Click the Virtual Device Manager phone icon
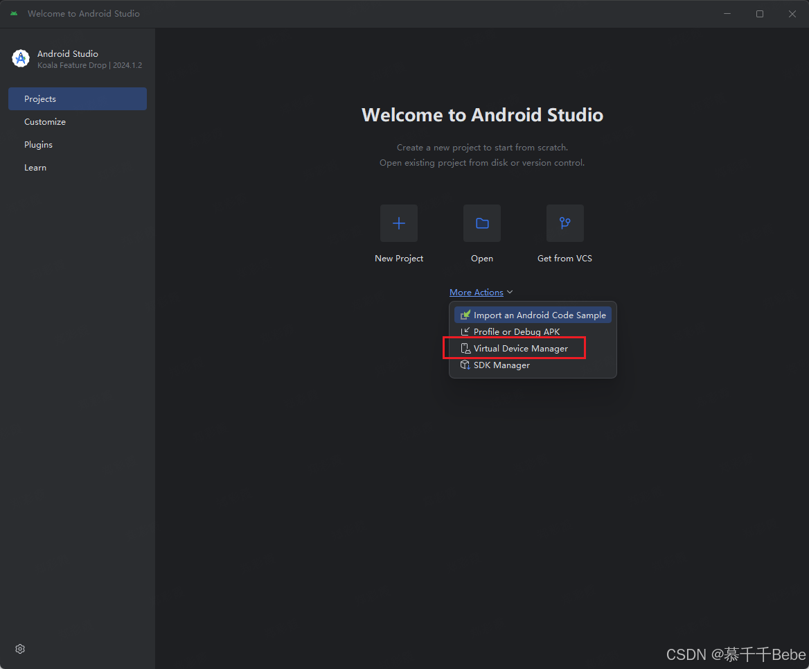Image resolution: width=809 pixels, height=669 pixels. [465, 348]
